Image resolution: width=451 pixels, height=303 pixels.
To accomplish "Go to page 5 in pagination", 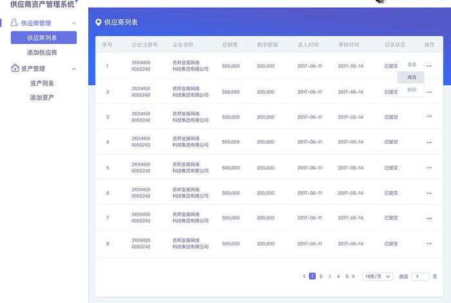I will tap(347, 276).
